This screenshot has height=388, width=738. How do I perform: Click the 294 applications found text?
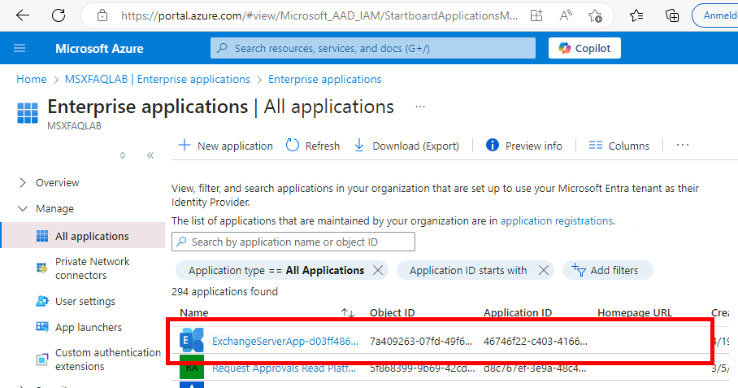(224, 291)
